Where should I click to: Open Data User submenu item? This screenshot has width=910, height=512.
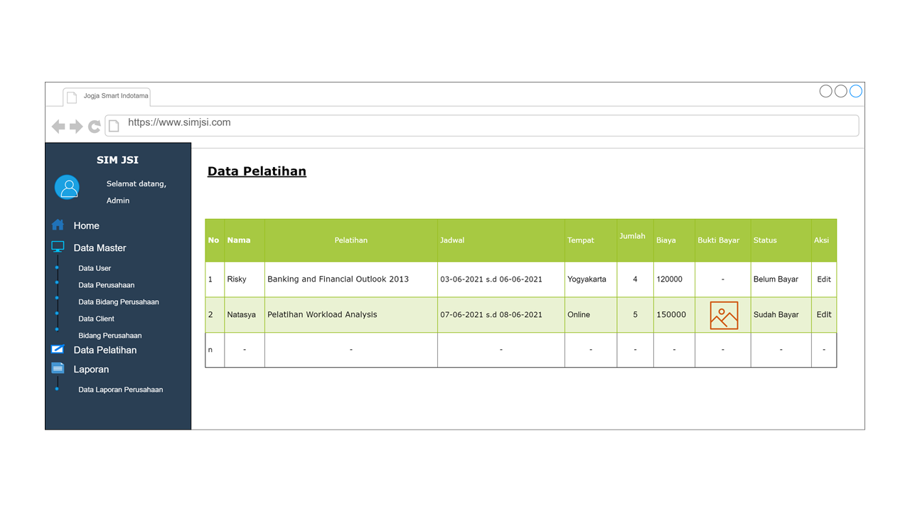tap(95, 268)
